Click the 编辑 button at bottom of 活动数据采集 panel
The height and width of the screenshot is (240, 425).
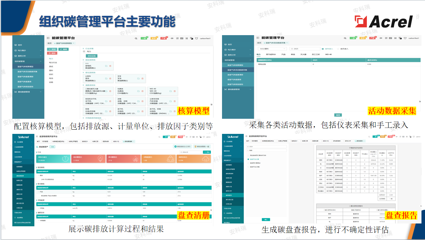338,115
